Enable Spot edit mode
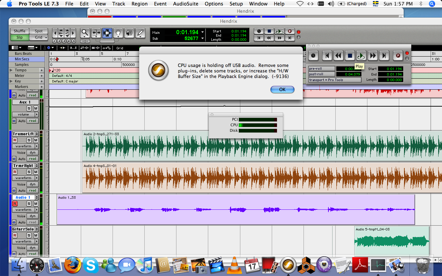 (39, 31)
